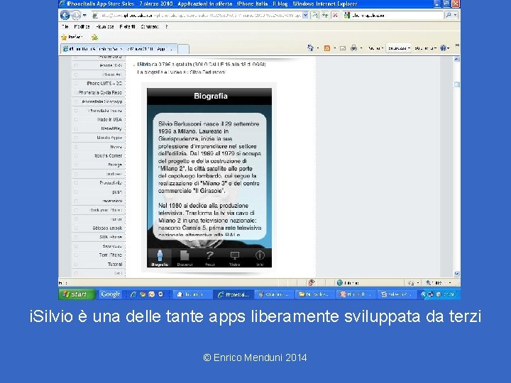This screenshot has height=383, width=511.
Task: Open the Tom iPhone category
Action: pos(111,255)
